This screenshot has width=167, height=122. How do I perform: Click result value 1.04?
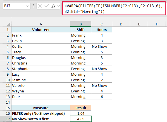[81, 113]
